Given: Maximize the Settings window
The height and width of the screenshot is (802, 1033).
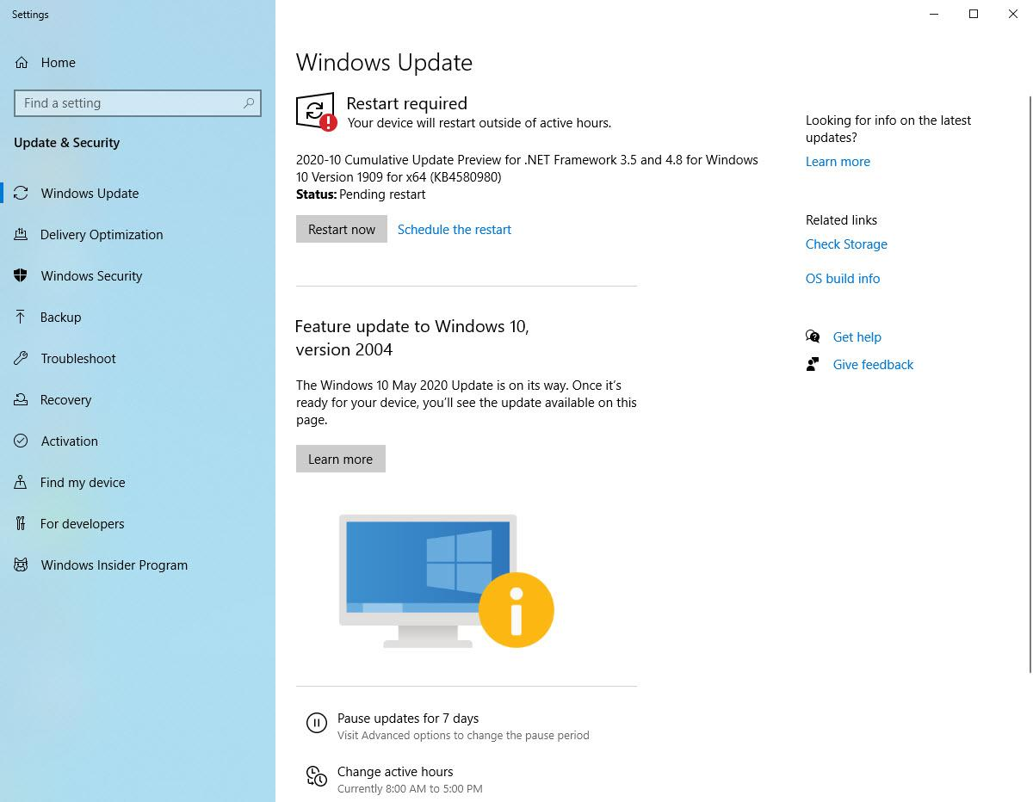Looking at the screenshot, I should click(974, 14).
